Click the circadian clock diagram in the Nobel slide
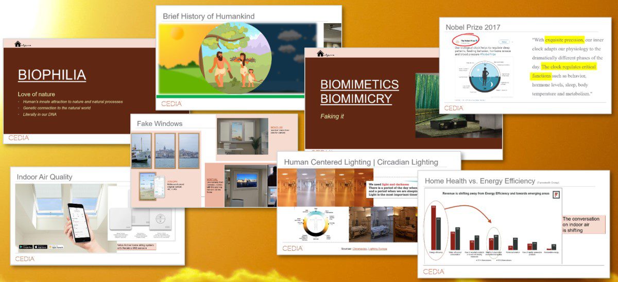Screen dimensions: 618x282 (486, 77)
